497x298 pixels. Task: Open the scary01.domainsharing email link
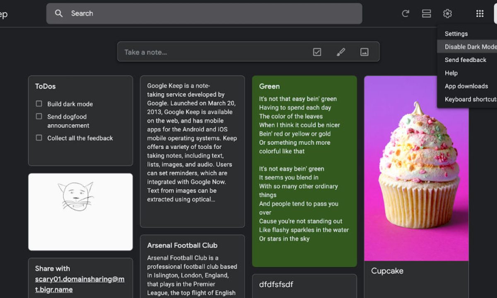(80, 284)
